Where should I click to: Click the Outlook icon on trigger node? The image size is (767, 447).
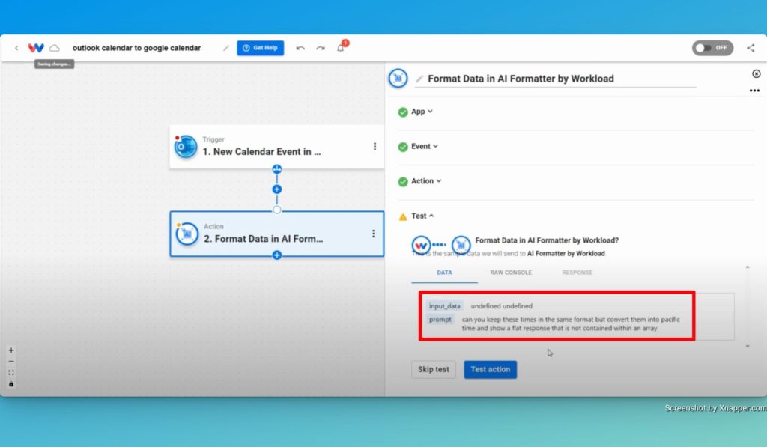click(x=186, y=146)
